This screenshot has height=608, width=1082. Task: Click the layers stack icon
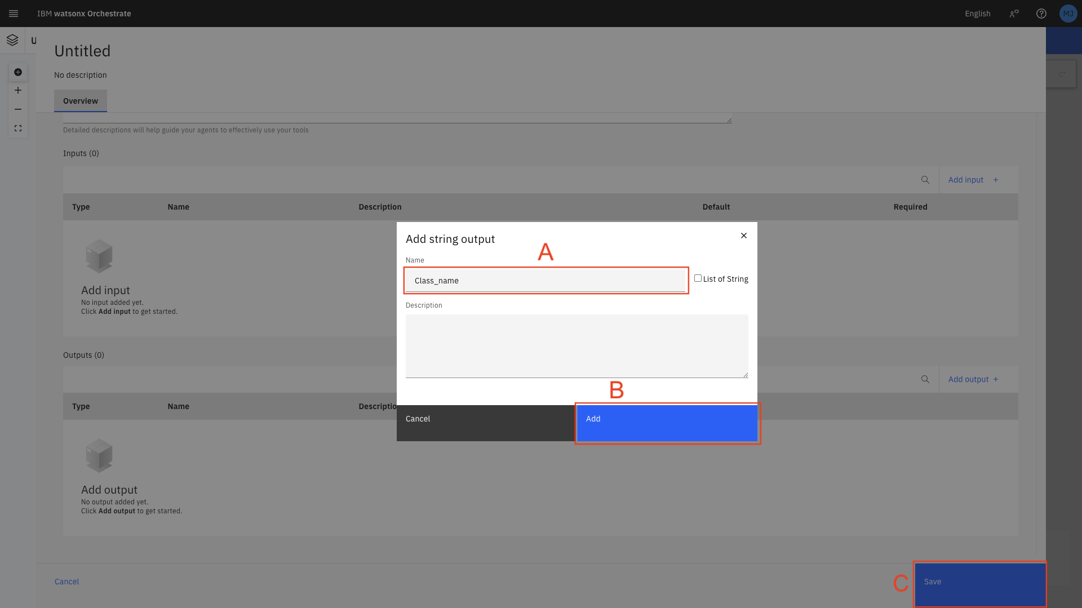pyautogui.click(x=12, y=40)
